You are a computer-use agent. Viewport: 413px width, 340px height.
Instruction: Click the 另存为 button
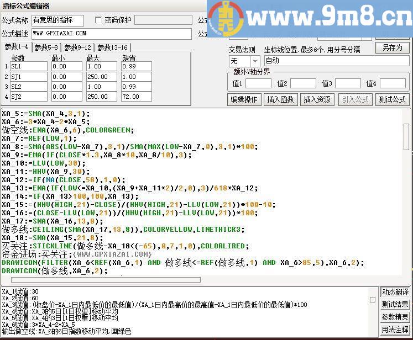pyautogui.click(x=392, y=48)
